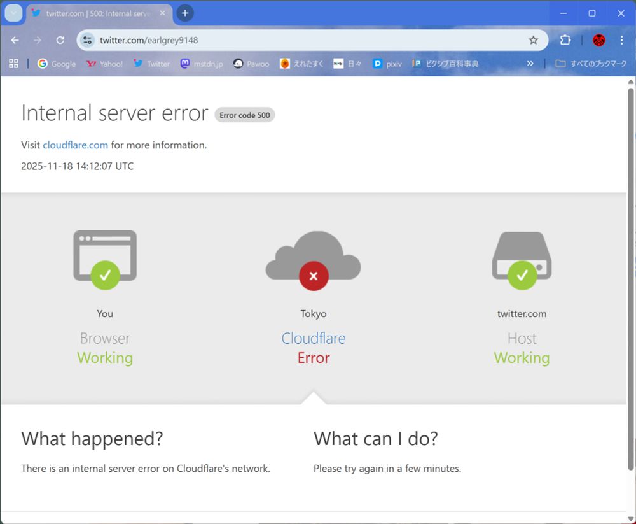Open the すべてのブックマーク folder

pos(591,64)
